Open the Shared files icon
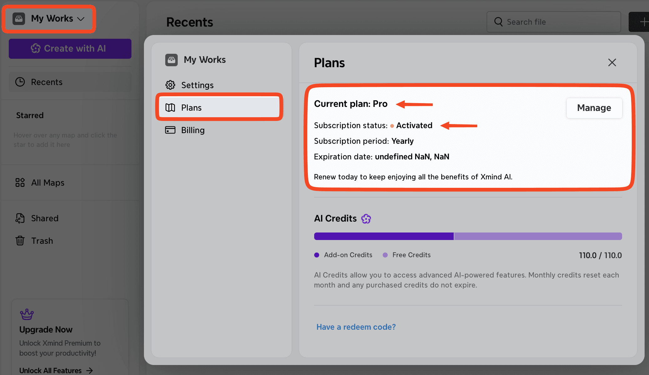This screenshot has height=375, width=649. point(20,218)
